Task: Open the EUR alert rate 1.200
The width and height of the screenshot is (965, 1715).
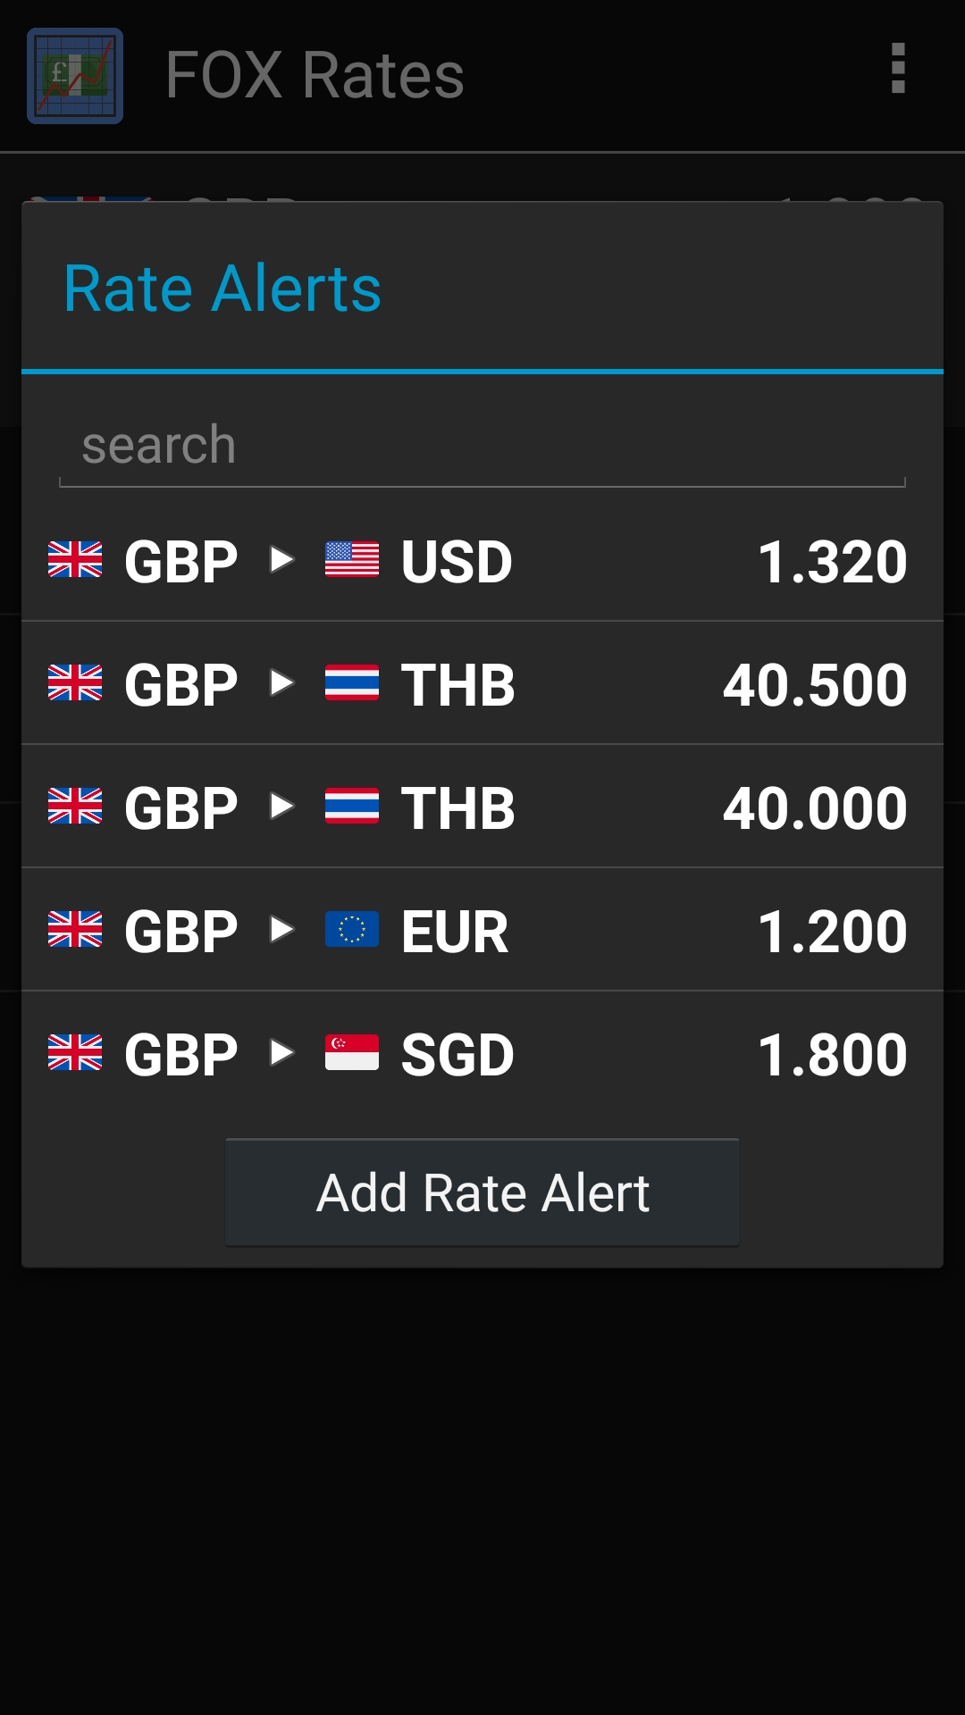Action: 832,932
